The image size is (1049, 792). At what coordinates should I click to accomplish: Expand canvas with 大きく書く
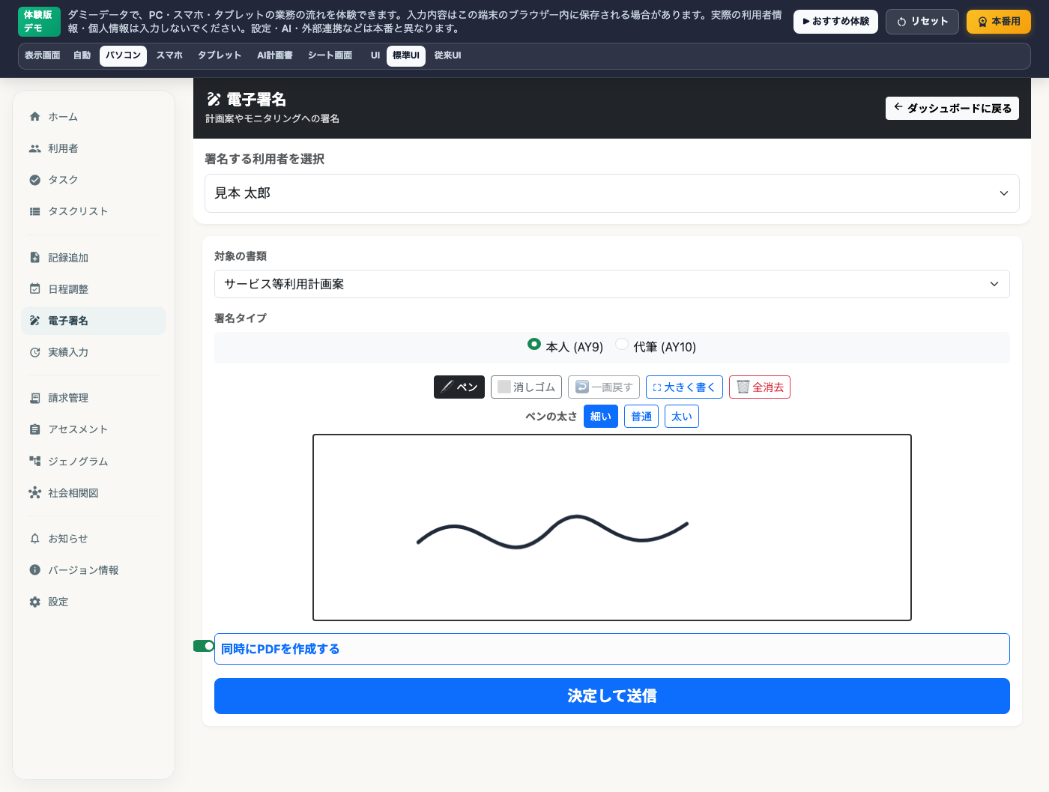[684, 387]
